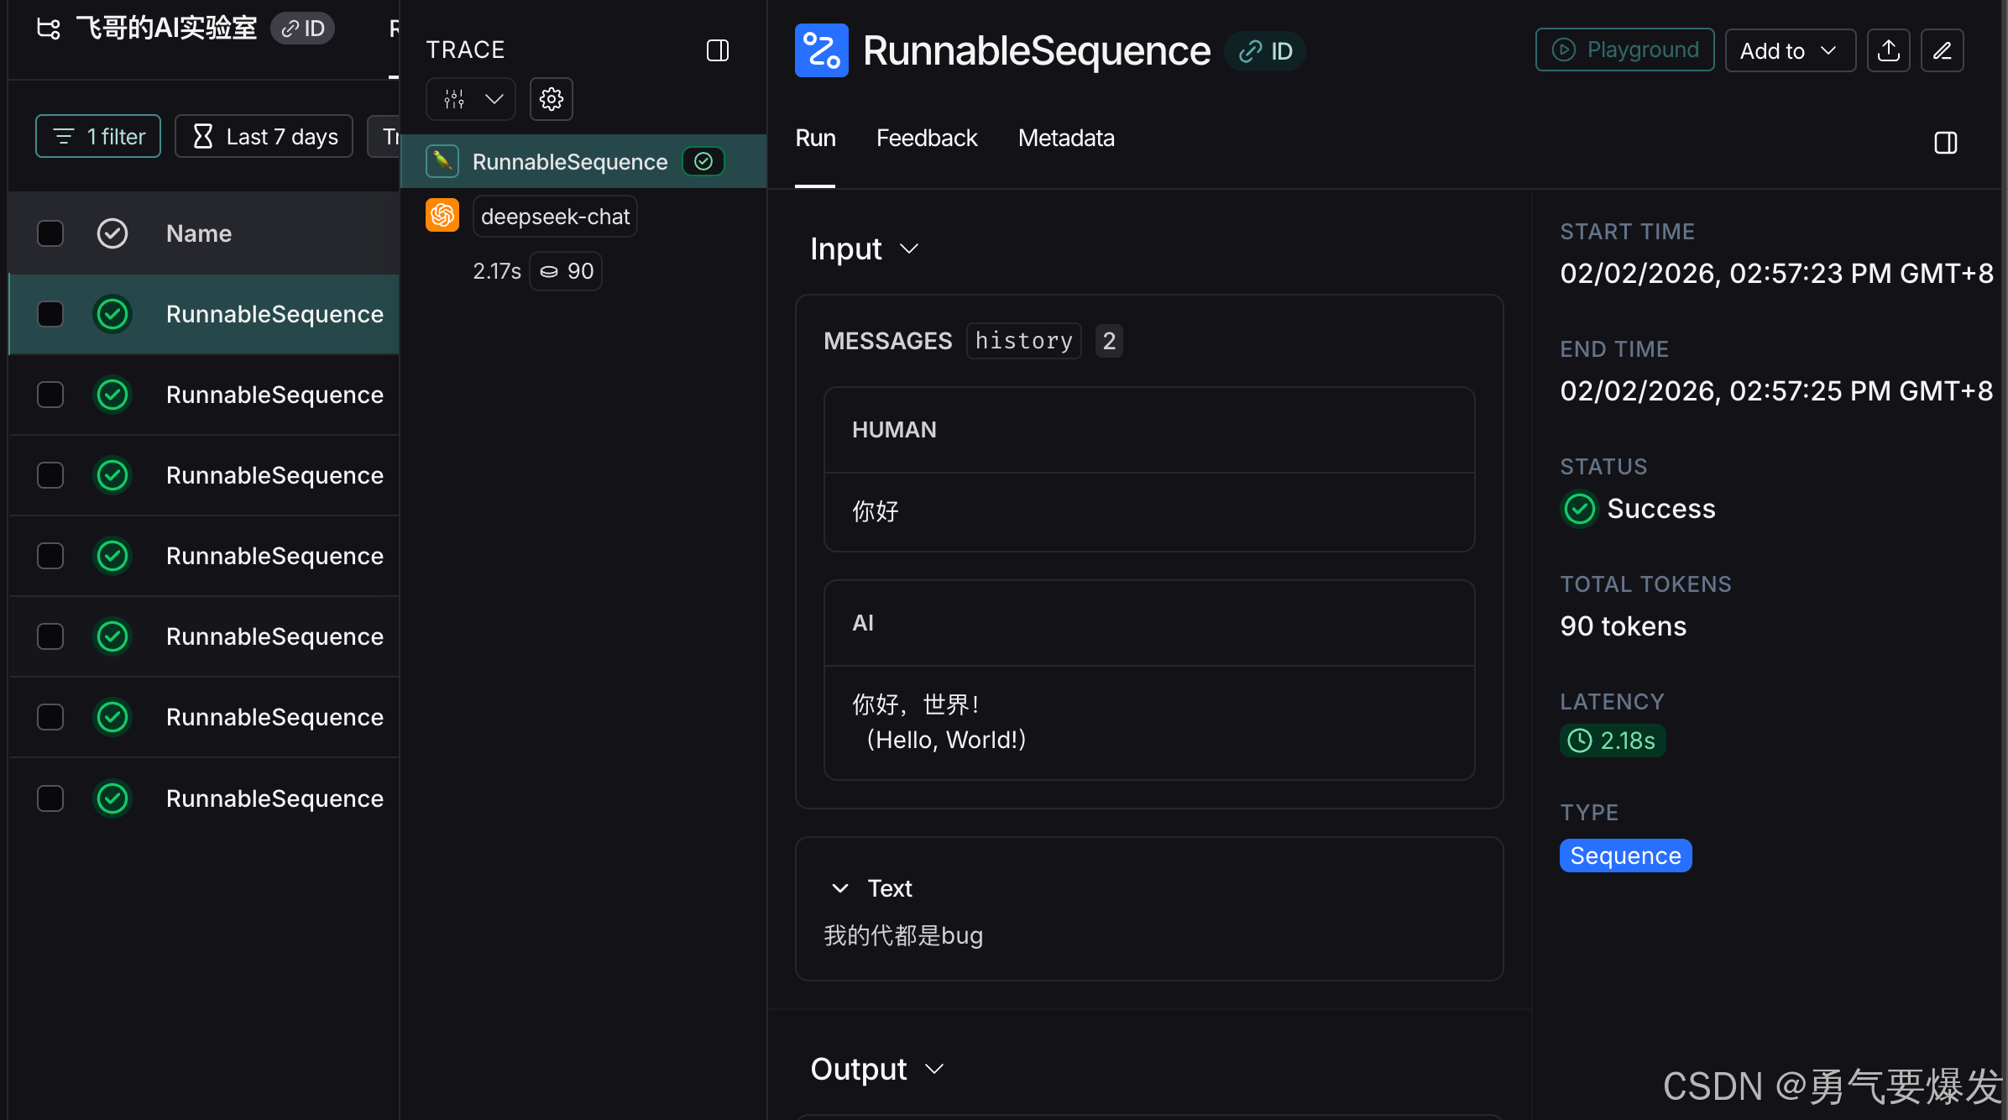Click the share/export upload icon

pos(1888,50)
